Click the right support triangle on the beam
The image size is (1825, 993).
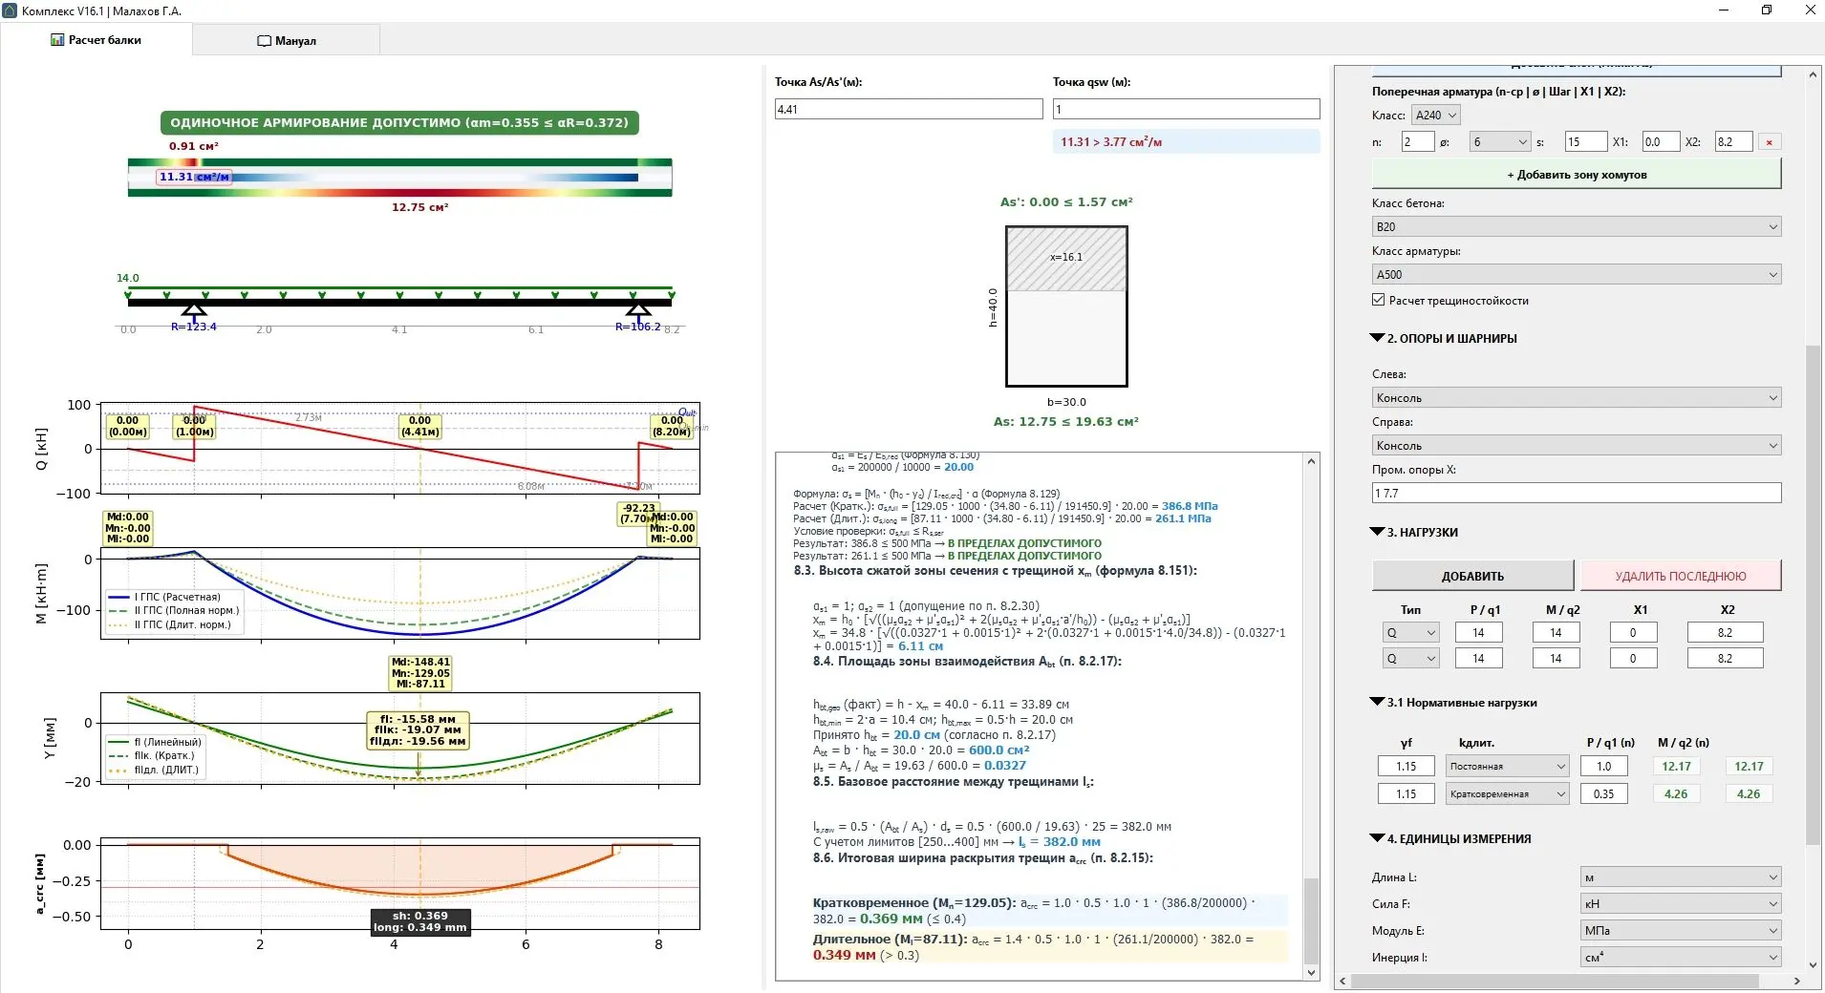638,310
